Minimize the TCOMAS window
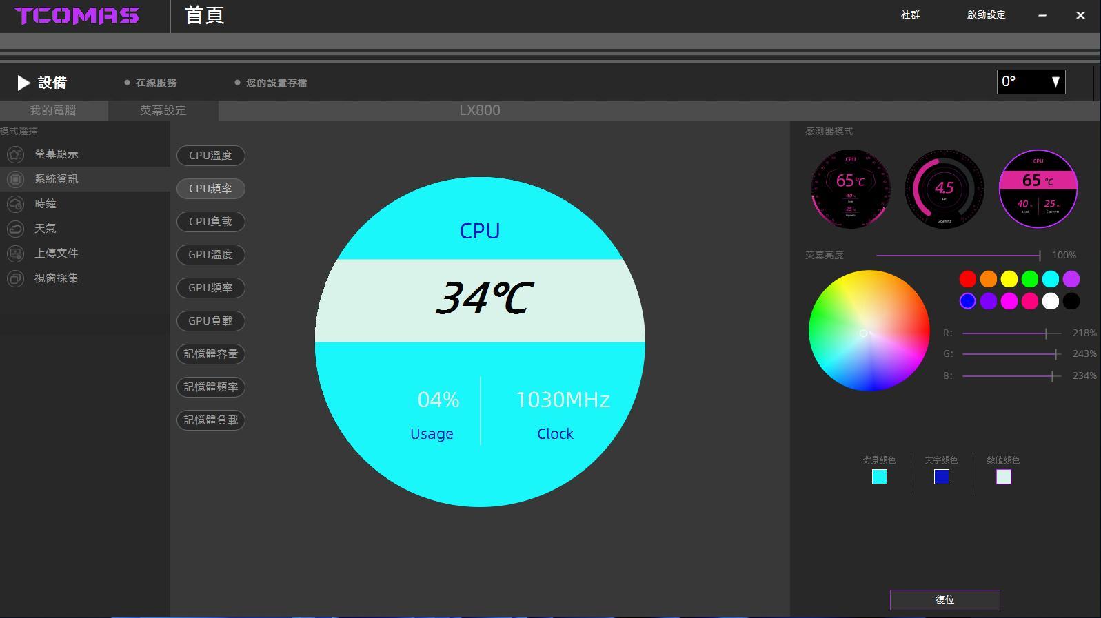The image size is (1101, 618). click(x=1042, y=15)
